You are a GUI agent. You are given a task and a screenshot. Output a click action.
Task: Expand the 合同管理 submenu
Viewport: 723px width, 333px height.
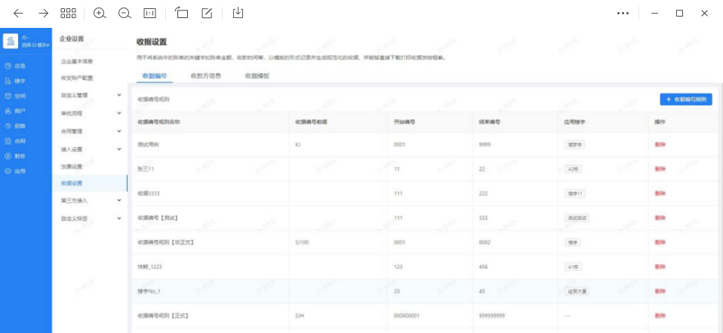118,131
